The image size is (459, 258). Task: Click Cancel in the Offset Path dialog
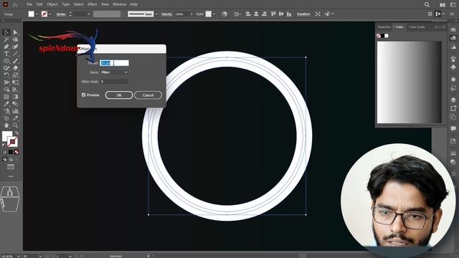[x=148, y=95]
